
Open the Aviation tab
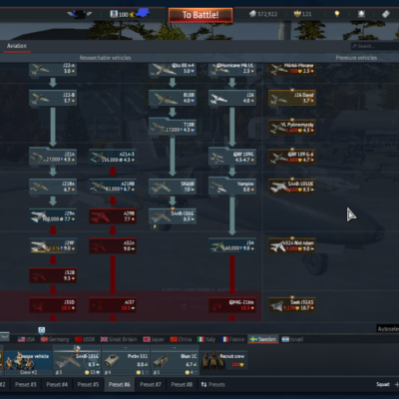tap(17, 46)
